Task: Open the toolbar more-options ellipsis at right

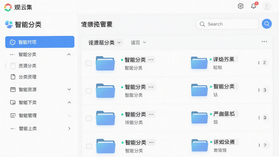Action: tap(264, 42)
